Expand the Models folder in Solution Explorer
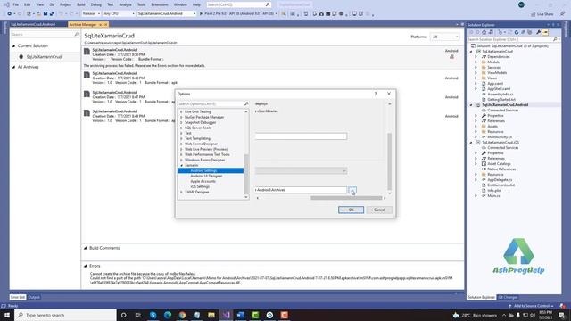 pos(476,62)
